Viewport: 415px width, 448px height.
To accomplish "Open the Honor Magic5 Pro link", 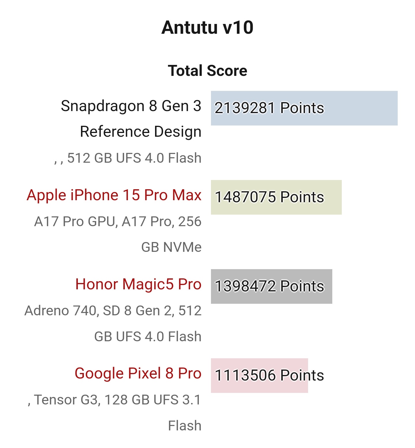I will tap(138, 284).
